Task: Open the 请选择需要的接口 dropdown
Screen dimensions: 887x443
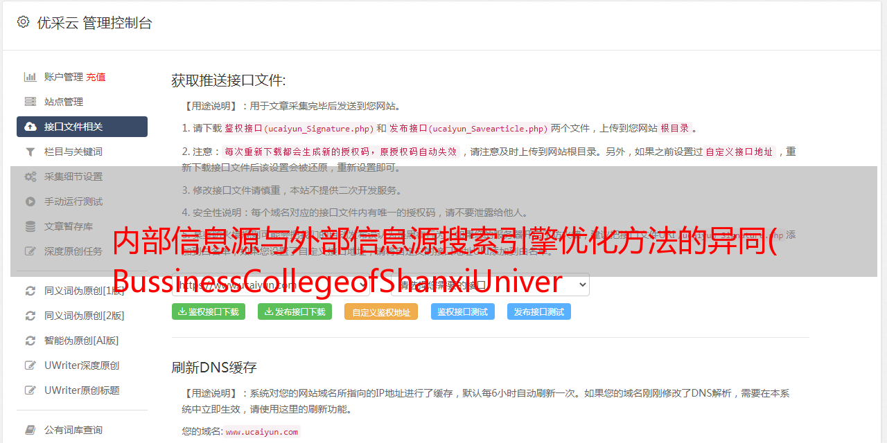Action: [x=490, y=284]
